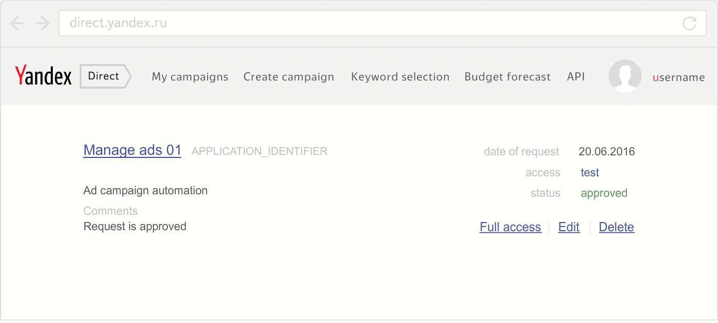Request Full access for the application

[x=510, y=227]
